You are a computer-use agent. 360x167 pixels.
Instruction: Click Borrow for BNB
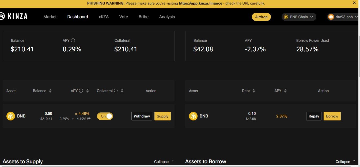(x=332, y=116)
